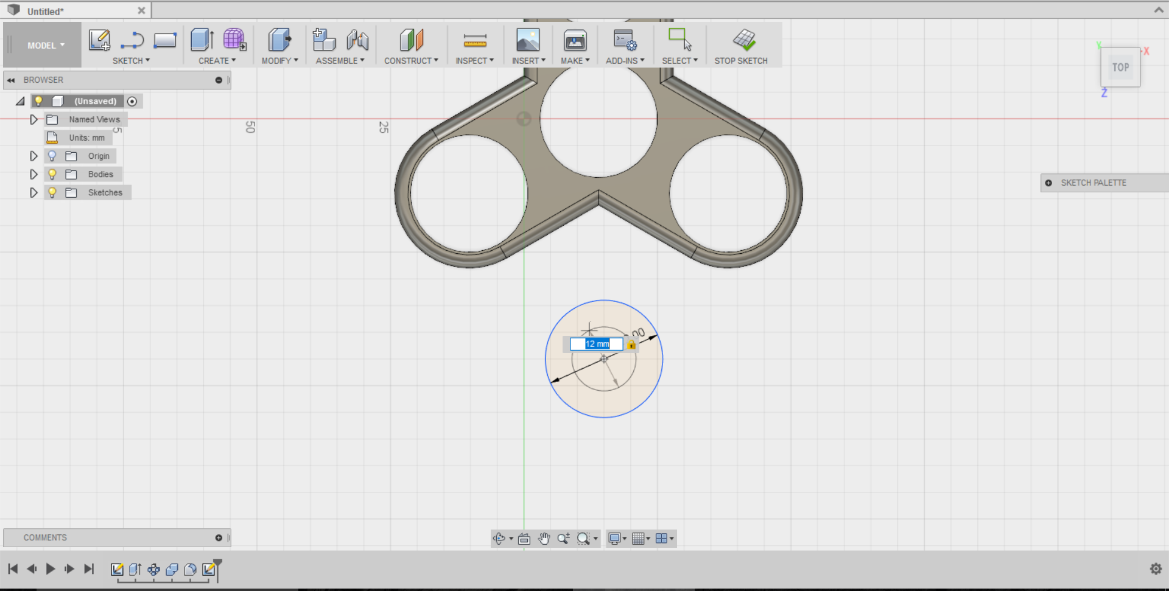Screen dimensions: 1169x591
Task: Open the ASSEMBLE menu
Action: tap(340, 61)
